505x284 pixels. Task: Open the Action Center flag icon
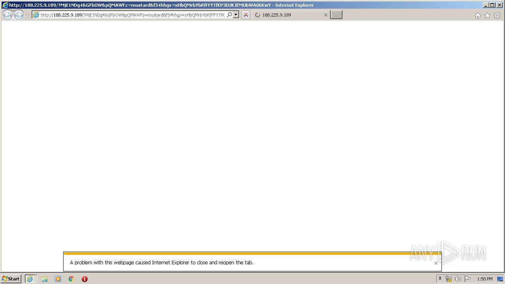point(468,279)
